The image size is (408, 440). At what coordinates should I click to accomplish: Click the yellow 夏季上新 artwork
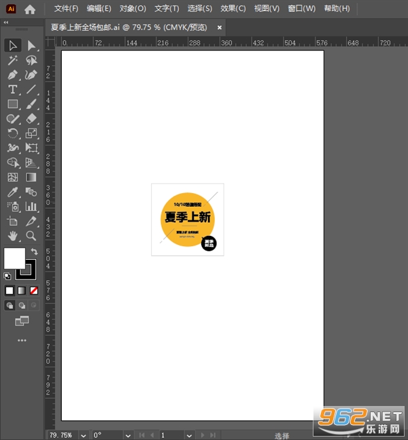click(188, 220)
